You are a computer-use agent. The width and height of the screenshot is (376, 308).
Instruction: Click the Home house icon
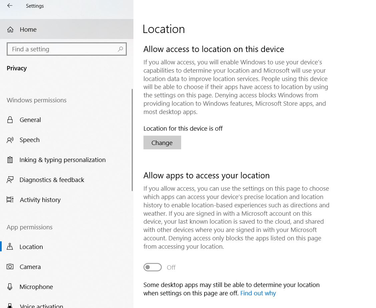[10, 30]
